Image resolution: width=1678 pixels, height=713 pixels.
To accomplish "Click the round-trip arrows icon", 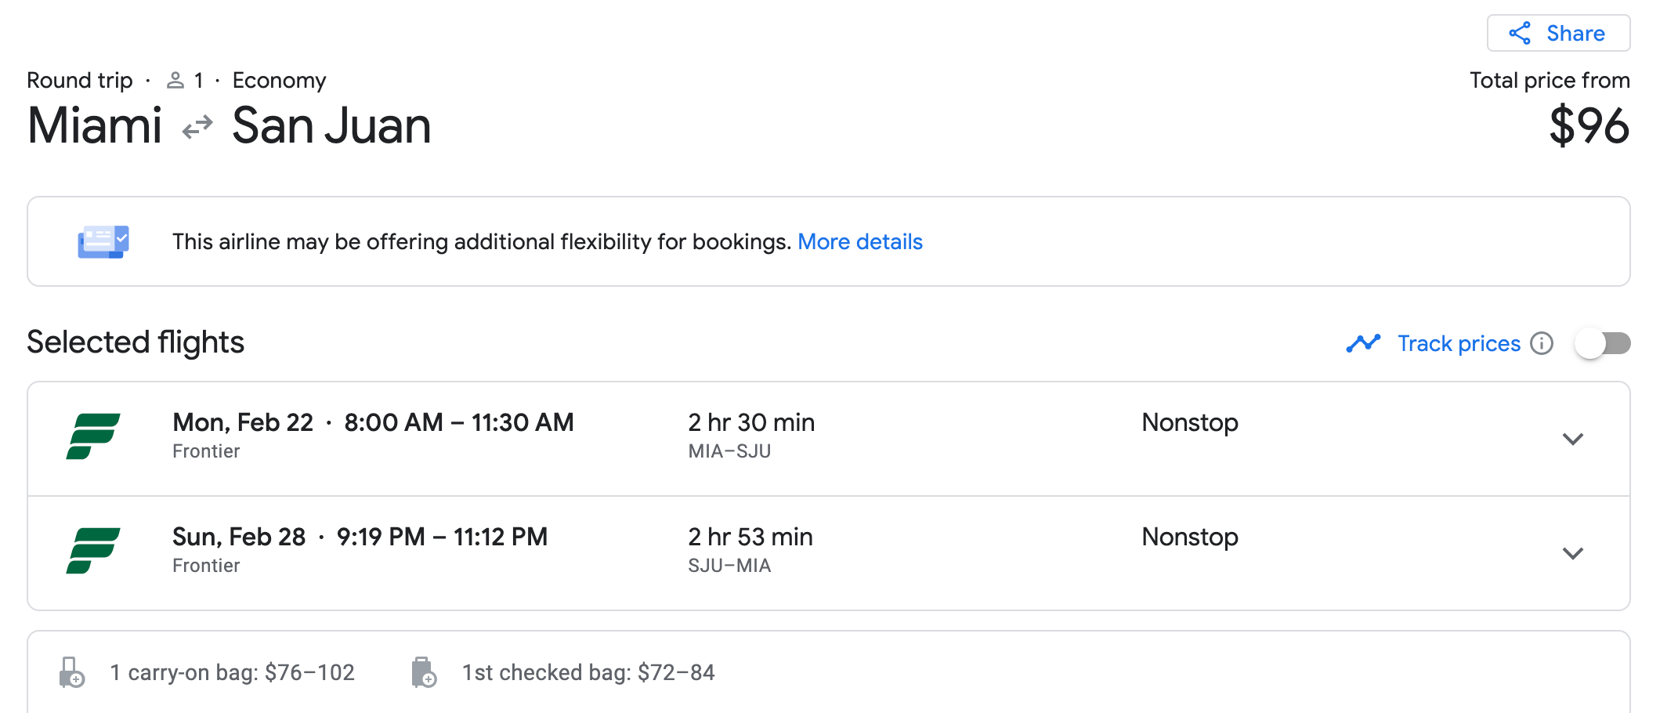I will click(x=197, y=126).
